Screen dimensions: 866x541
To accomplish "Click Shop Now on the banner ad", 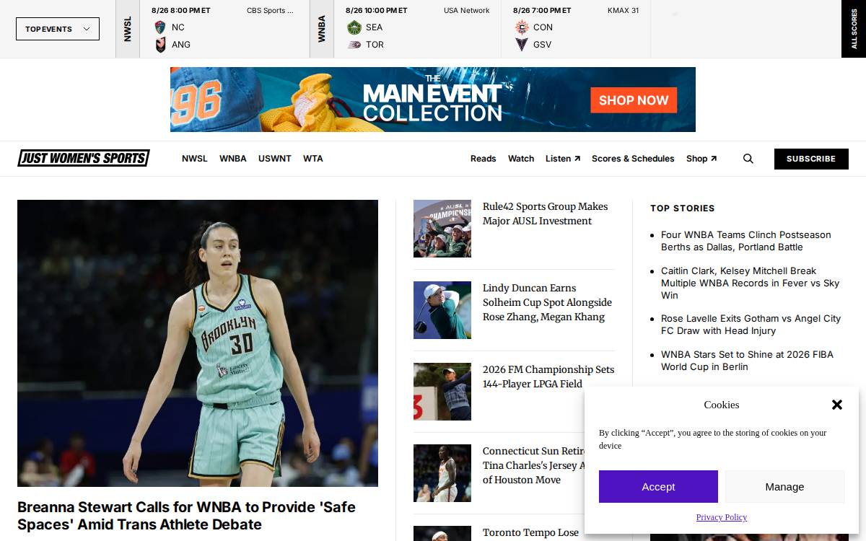I will point(634,100).
